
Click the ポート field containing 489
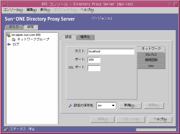tap(94, 60)
